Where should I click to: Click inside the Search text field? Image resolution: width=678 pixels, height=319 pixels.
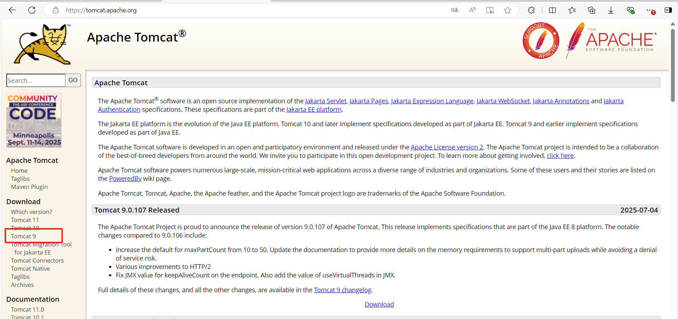pos(36,80)
